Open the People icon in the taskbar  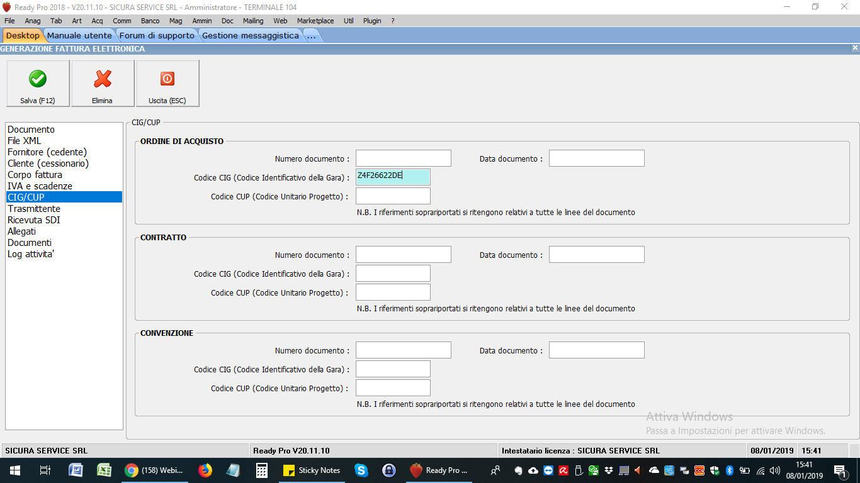[496, 470]
